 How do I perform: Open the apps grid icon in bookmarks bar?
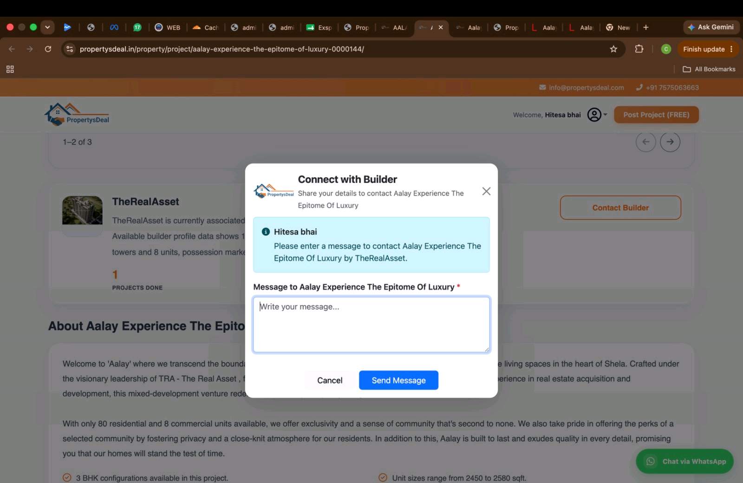[x=10, y=69]
